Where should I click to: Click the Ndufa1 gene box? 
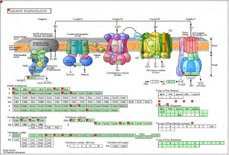17,106
